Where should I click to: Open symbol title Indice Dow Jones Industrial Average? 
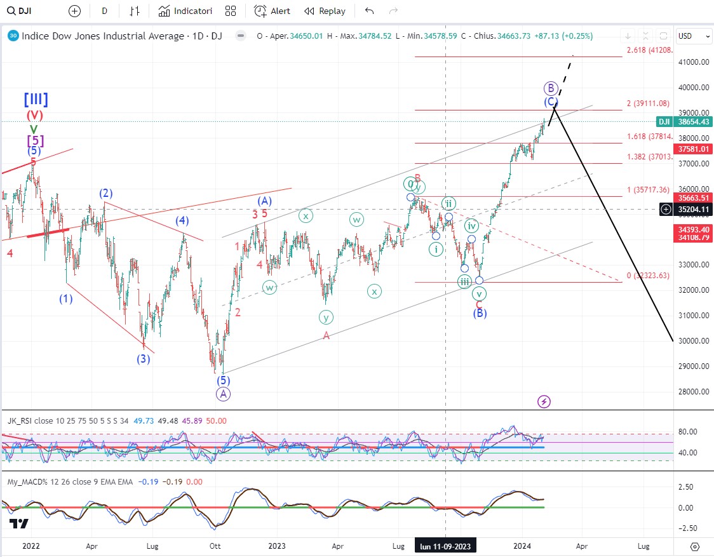click(121, 36)
